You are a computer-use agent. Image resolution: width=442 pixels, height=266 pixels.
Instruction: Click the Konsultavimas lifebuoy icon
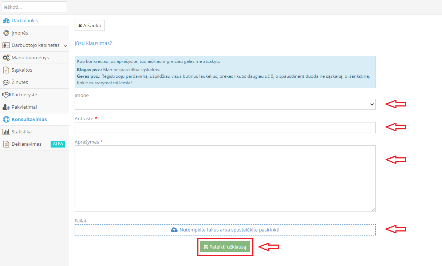(x=6, y=120)
